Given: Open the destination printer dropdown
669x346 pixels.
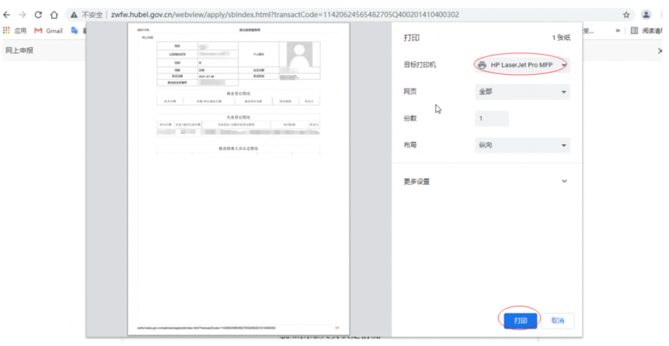Looking at the screenshot, I should click(522, 65).
